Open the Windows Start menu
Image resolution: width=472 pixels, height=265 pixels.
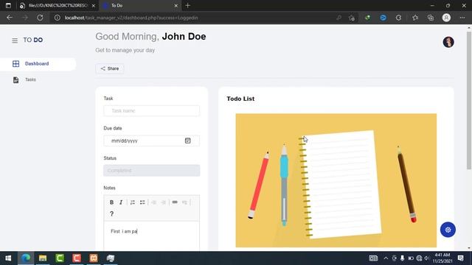click(8, 258)
